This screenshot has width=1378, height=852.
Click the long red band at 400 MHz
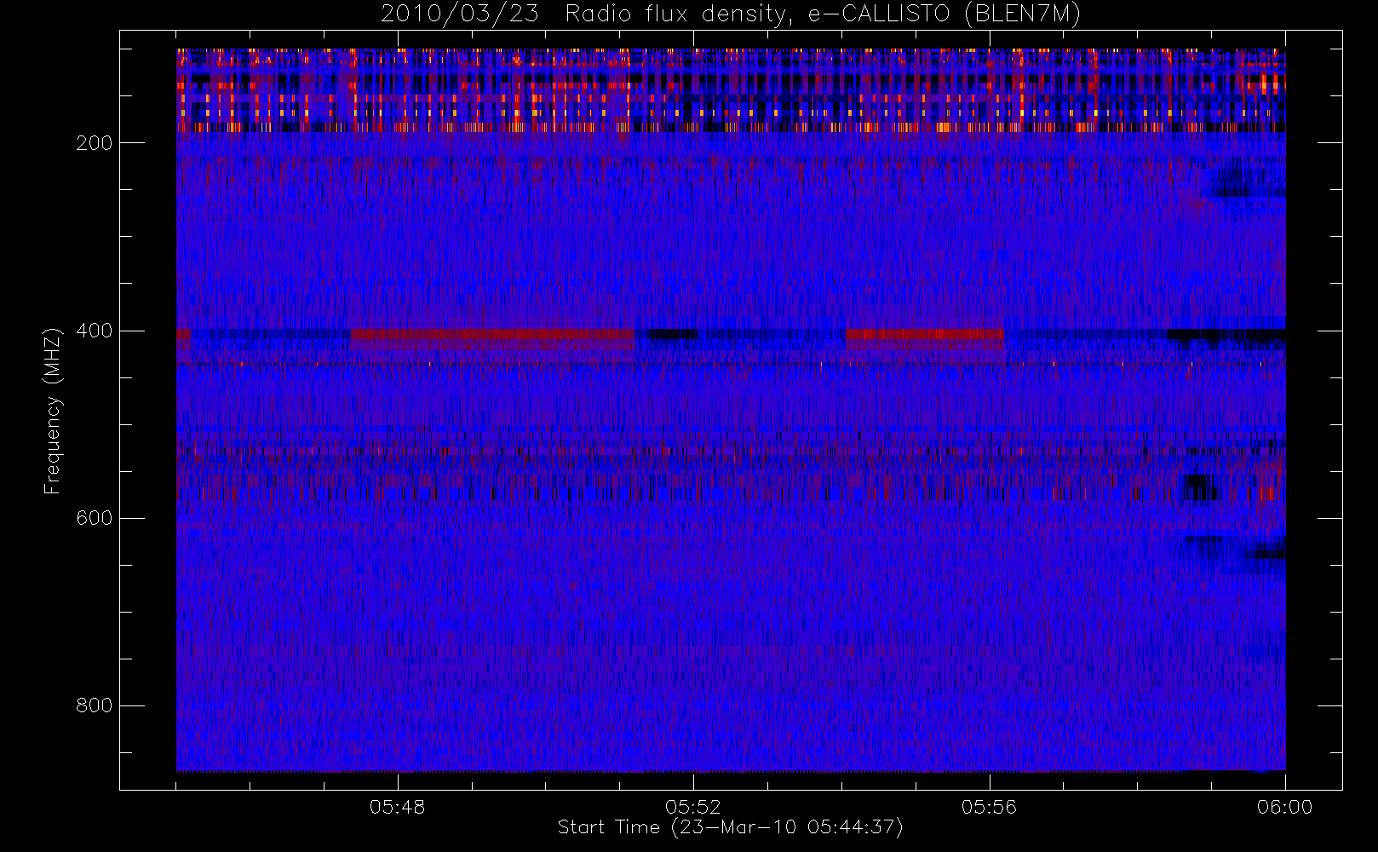(492, 334)
